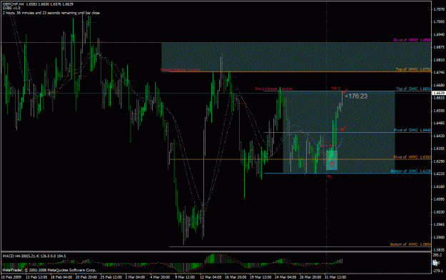Select the Pivot of MMC 1.6900 label

pyautogui.click(x=412, y=40)
